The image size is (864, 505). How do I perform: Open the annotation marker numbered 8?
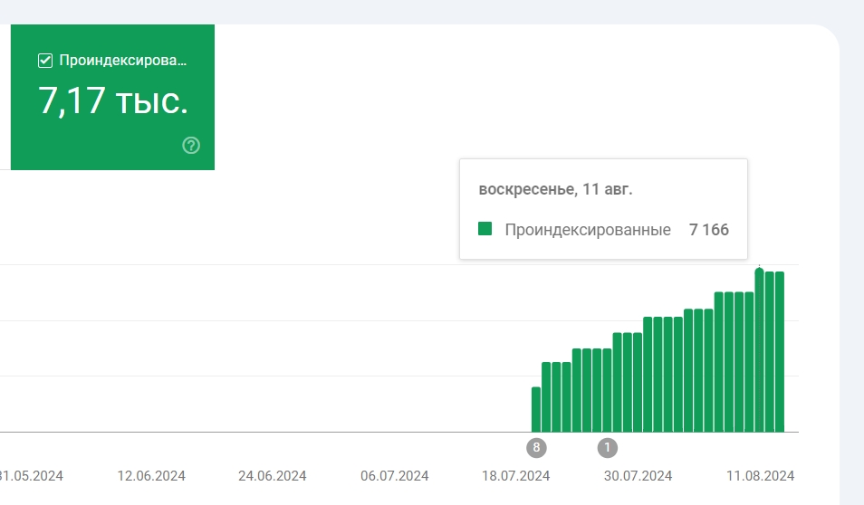click(x=536, y=447)
